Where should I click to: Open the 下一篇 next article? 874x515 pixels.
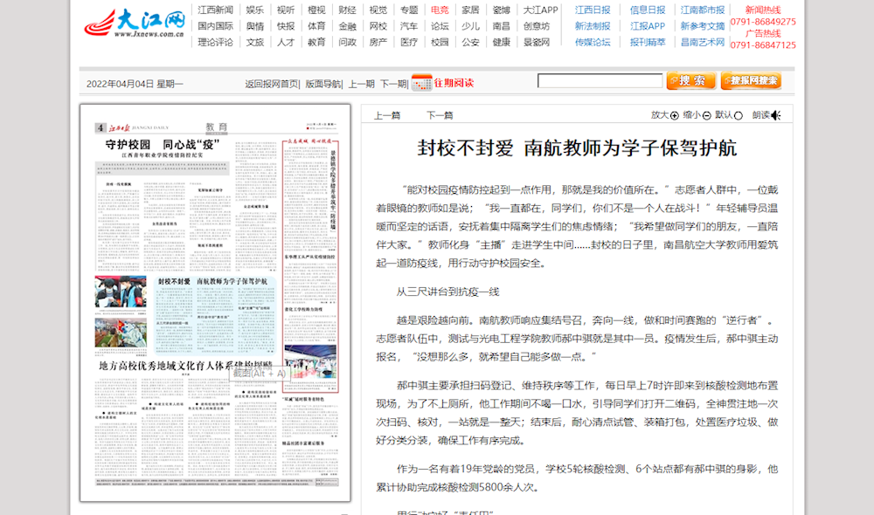point(440,115)
